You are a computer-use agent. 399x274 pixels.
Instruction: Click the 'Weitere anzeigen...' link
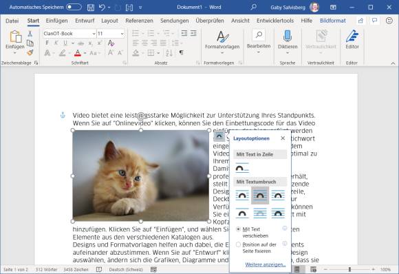[x=266, y=264]
